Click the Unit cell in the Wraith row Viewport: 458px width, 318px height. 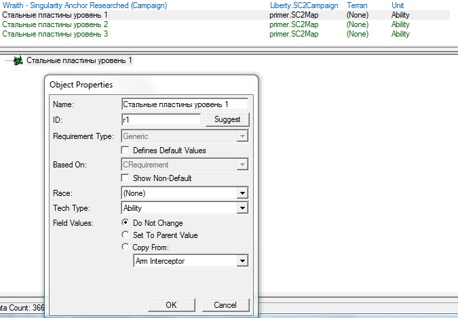pyautogui.click(x=398, y=5)
